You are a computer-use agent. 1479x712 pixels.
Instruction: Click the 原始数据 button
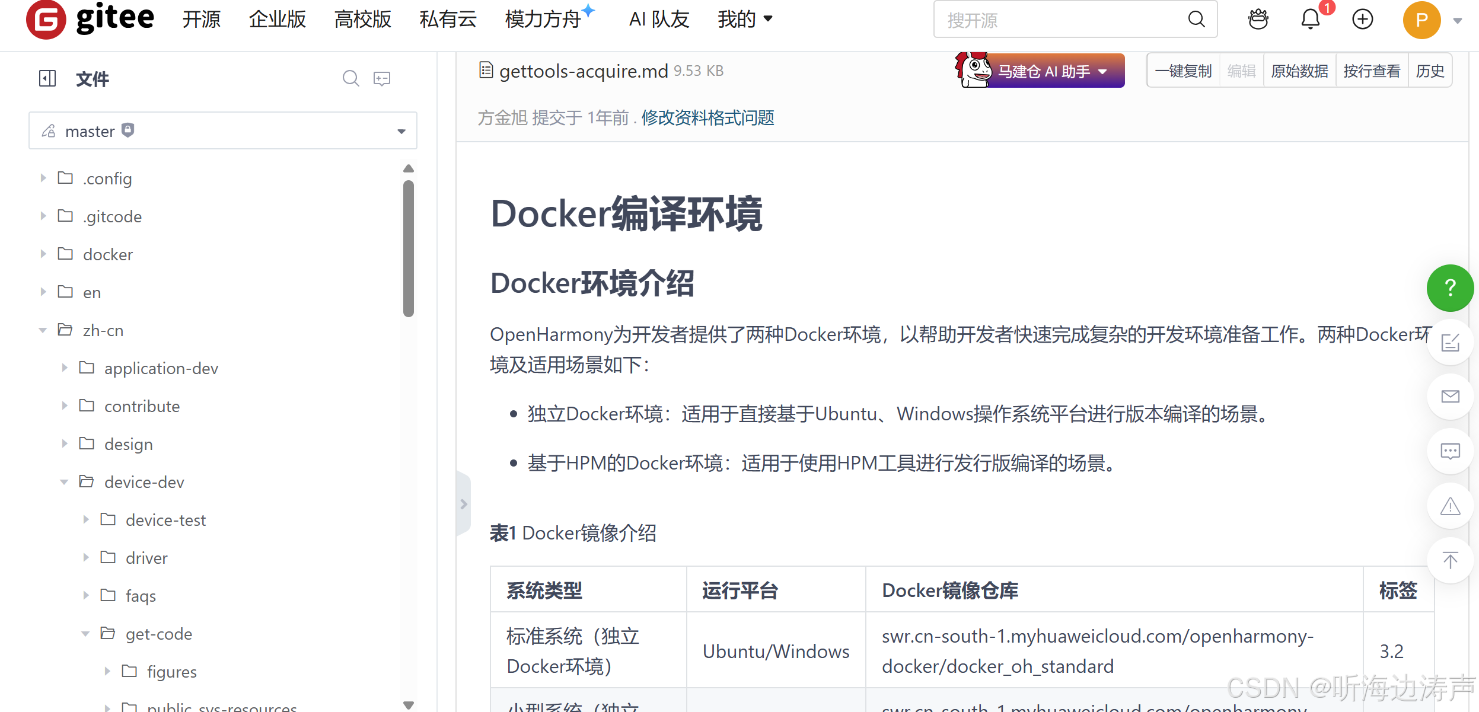tap(1299, 71)
